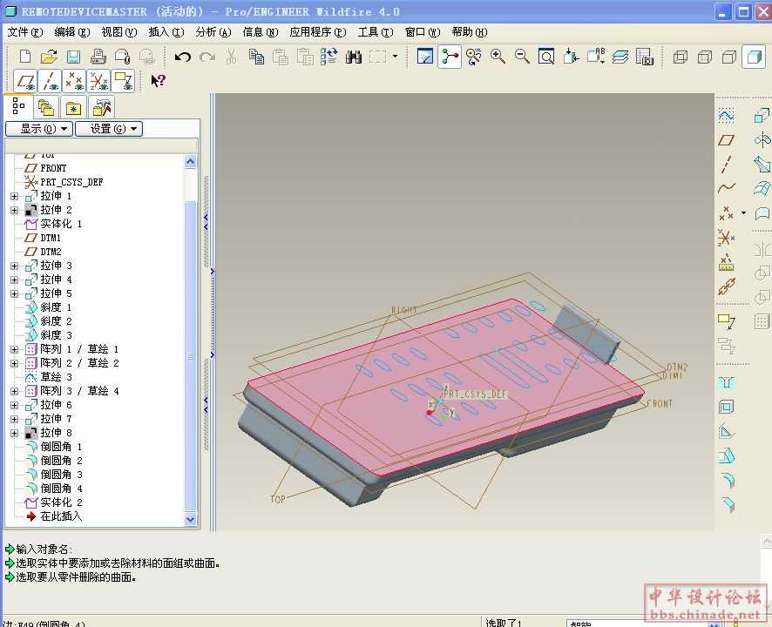The width and height of the screenshot is (772, 627).
Task: Expand 阵列 3 / 草绘 4 node
Action: click(x=14, y=391)
